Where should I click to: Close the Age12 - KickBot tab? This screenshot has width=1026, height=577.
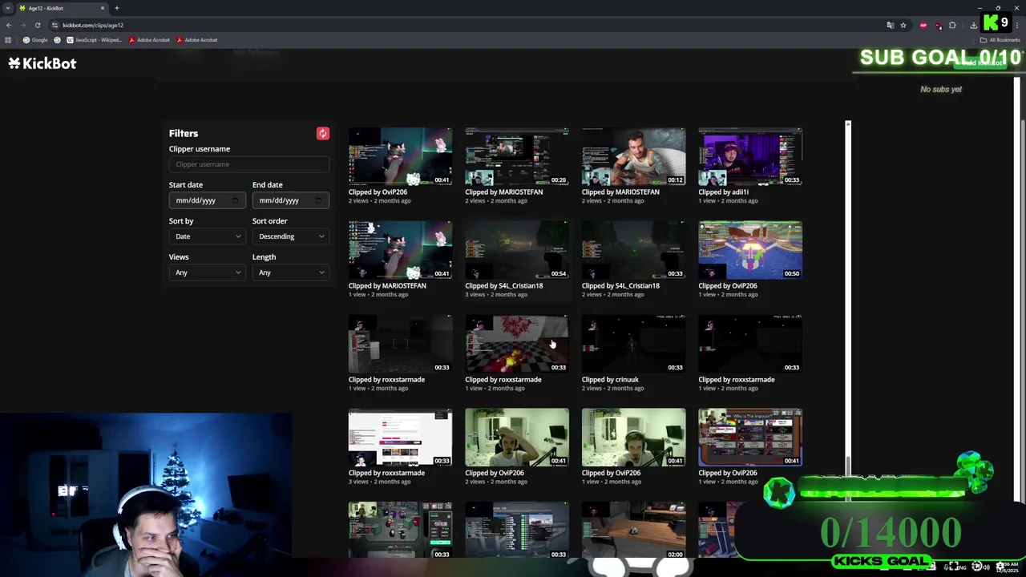click(102, 8)
